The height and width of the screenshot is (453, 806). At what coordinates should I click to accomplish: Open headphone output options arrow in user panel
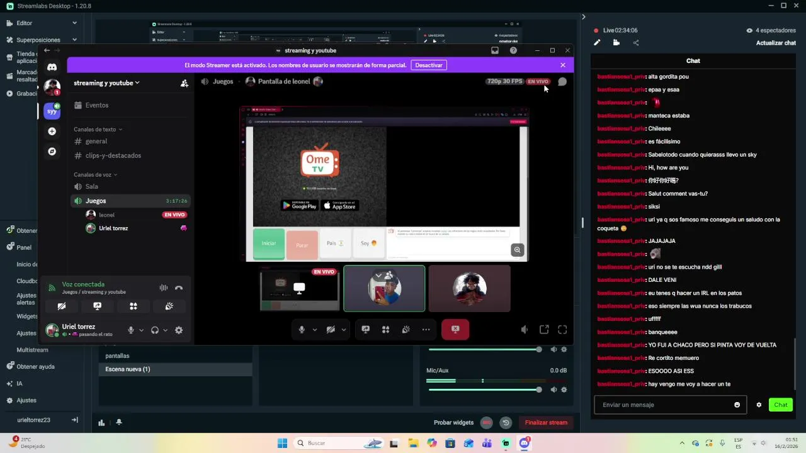(x=165, y=330)
